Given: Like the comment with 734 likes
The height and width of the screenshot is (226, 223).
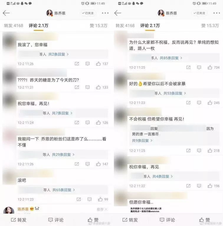Looking at the screenshot, I should click(x=210, y=67).
